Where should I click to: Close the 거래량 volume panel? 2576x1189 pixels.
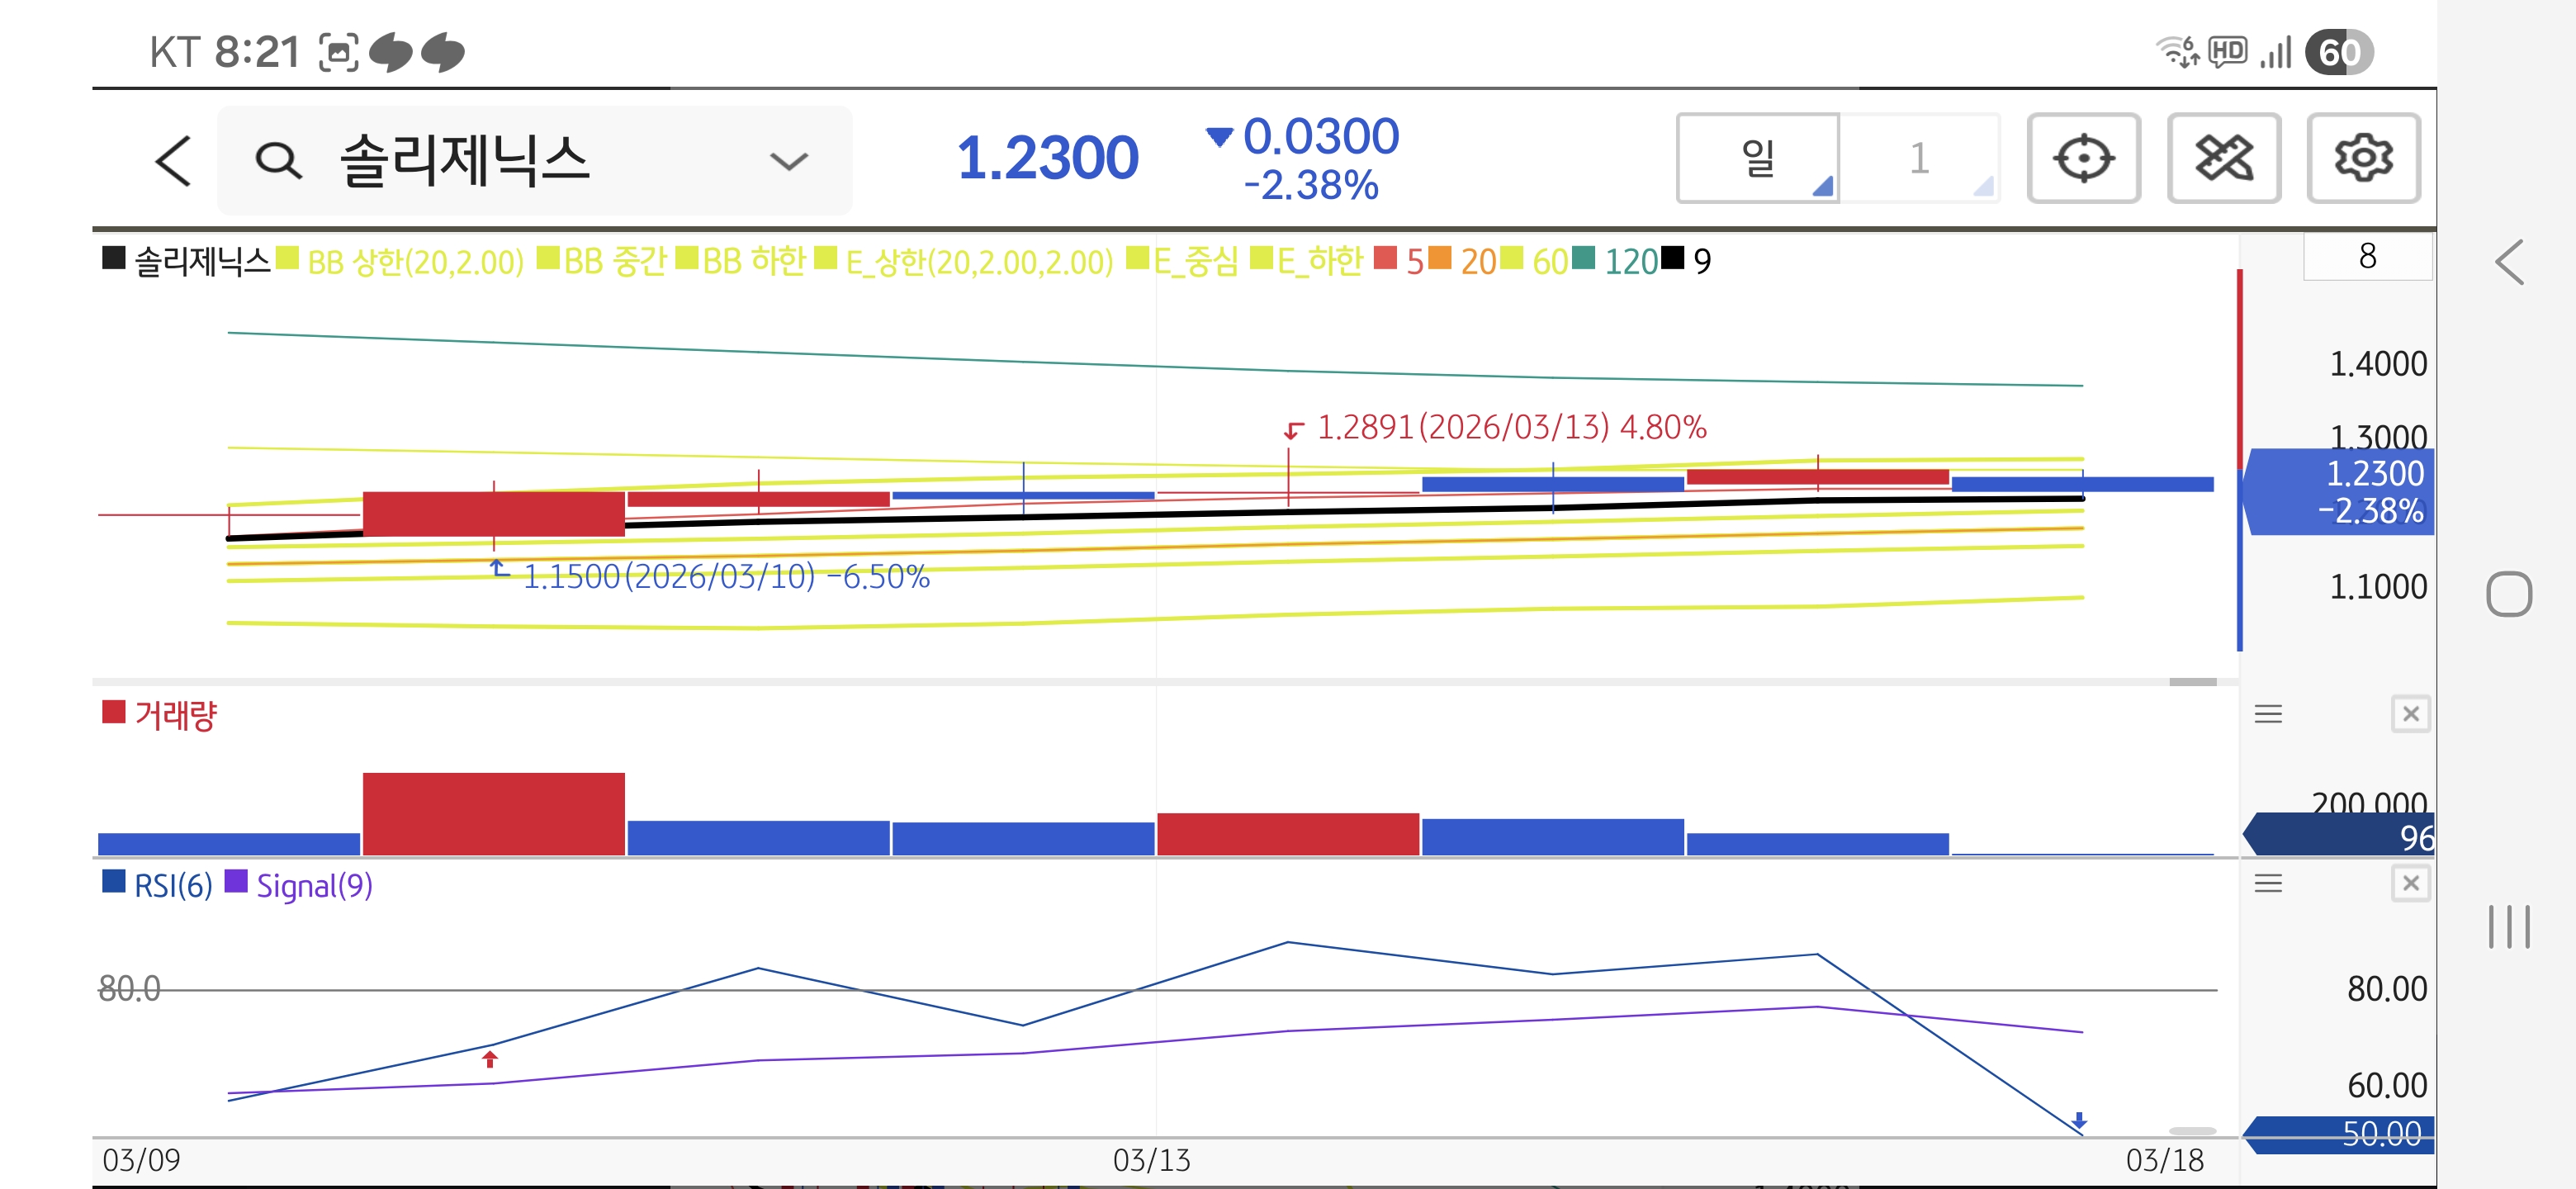(2410, 714)
